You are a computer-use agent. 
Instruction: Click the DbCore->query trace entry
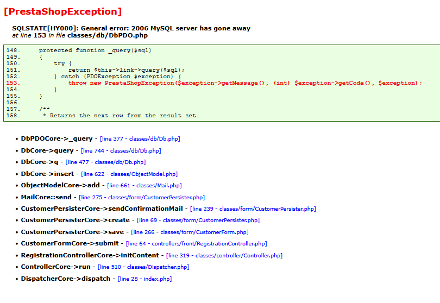click(x=47, y=150)
